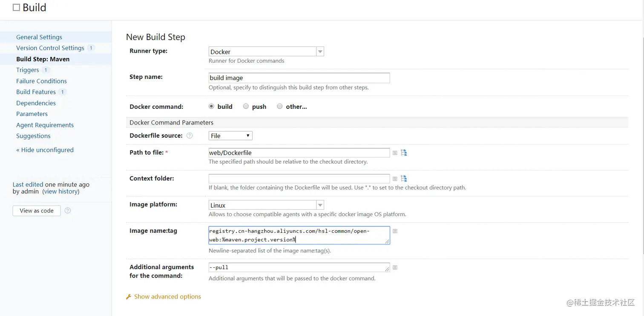Open the Dockerfile source help icon
Image resolution: width=644 pixels, height=316 pixels.
pyautogui.click(x=190, y=136)
